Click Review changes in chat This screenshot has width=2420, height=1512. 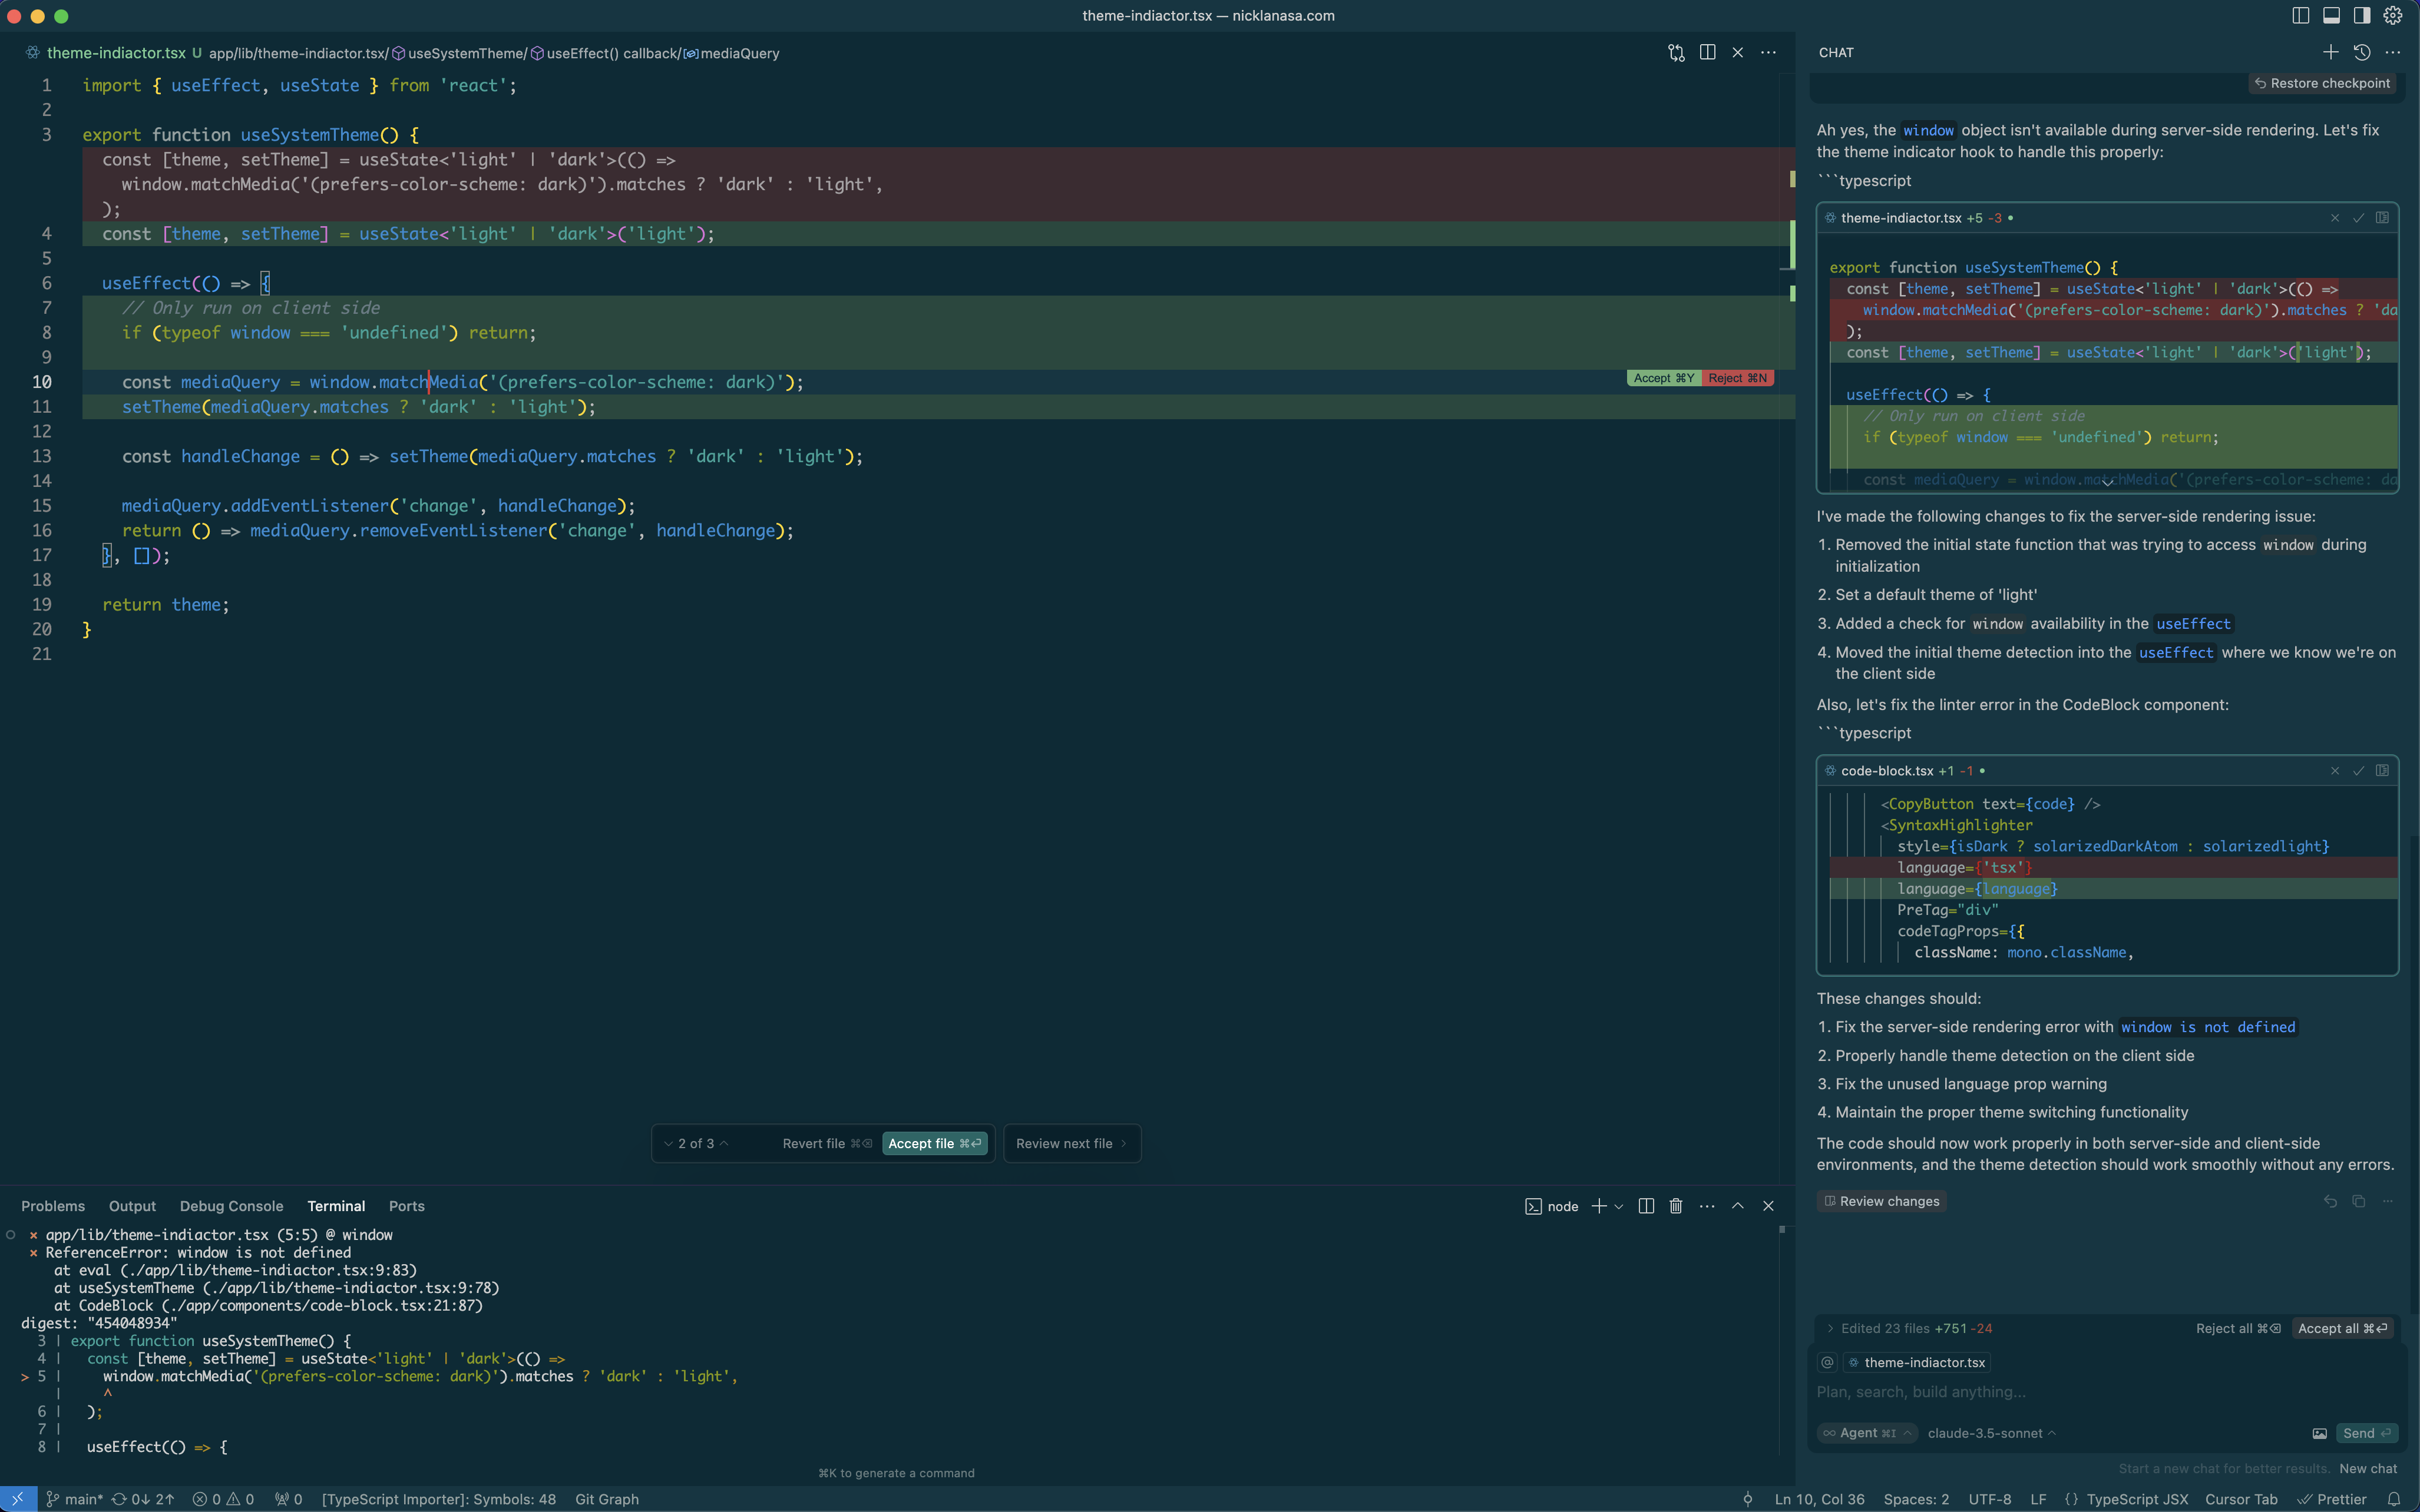[x=1881, y=1201]
